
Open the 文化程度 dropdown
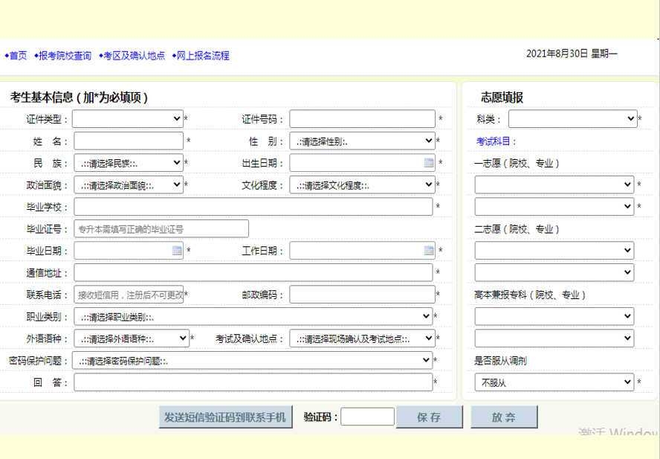click(x=362, y=185)
